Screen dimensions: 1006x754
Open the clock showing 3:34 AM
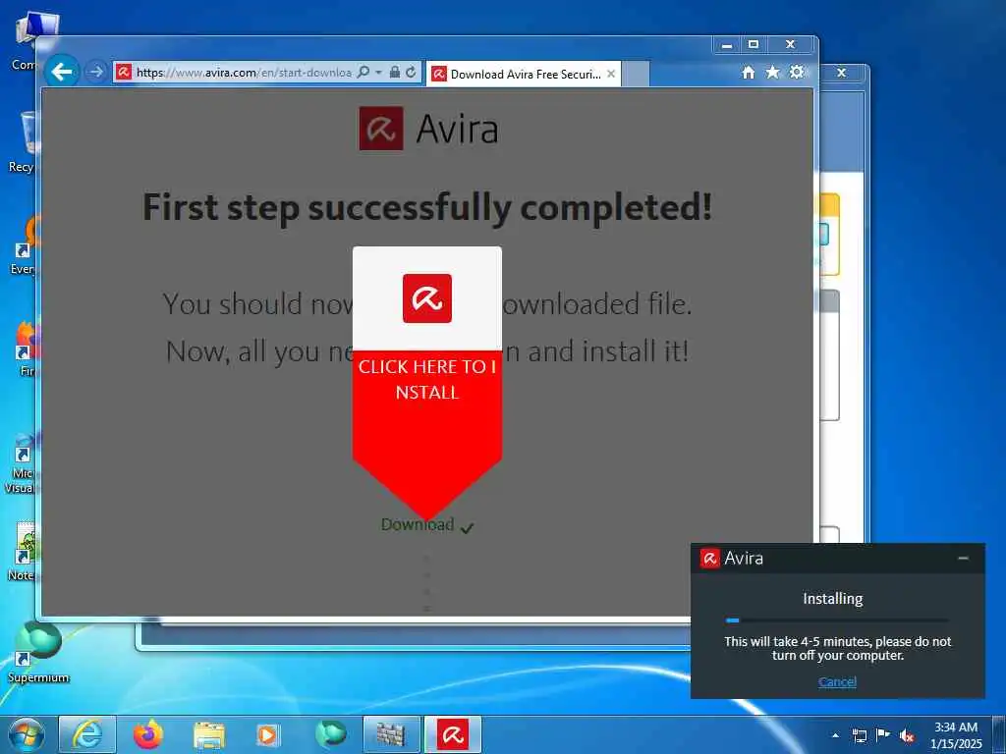956,735
